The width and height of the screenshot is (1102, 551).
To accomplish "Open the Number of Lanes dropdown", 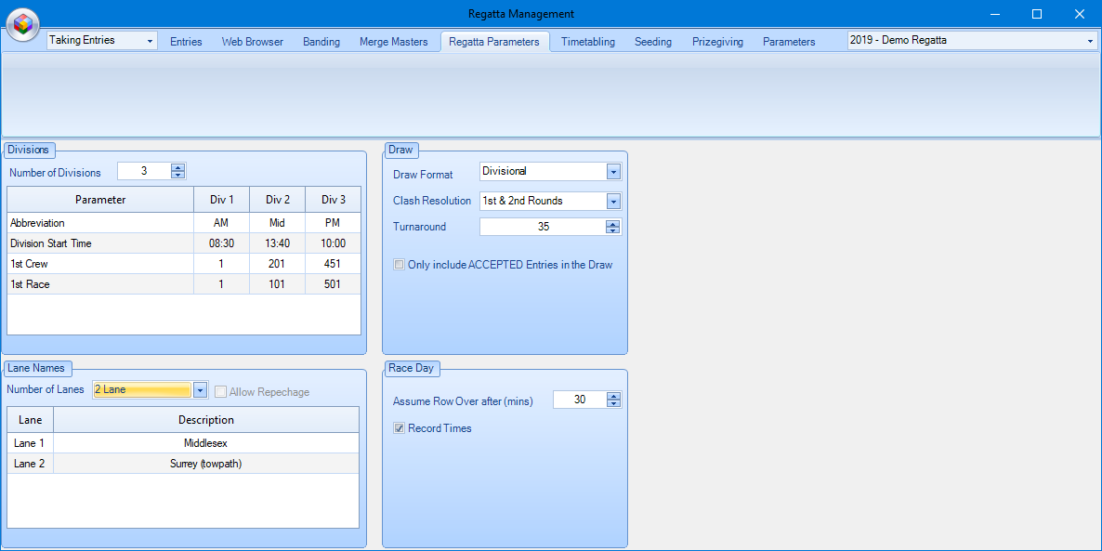I will tap(200, 389).
